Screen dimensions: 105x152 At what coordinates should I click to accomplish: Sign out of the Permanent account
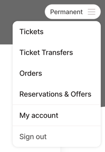pos(57,136)
